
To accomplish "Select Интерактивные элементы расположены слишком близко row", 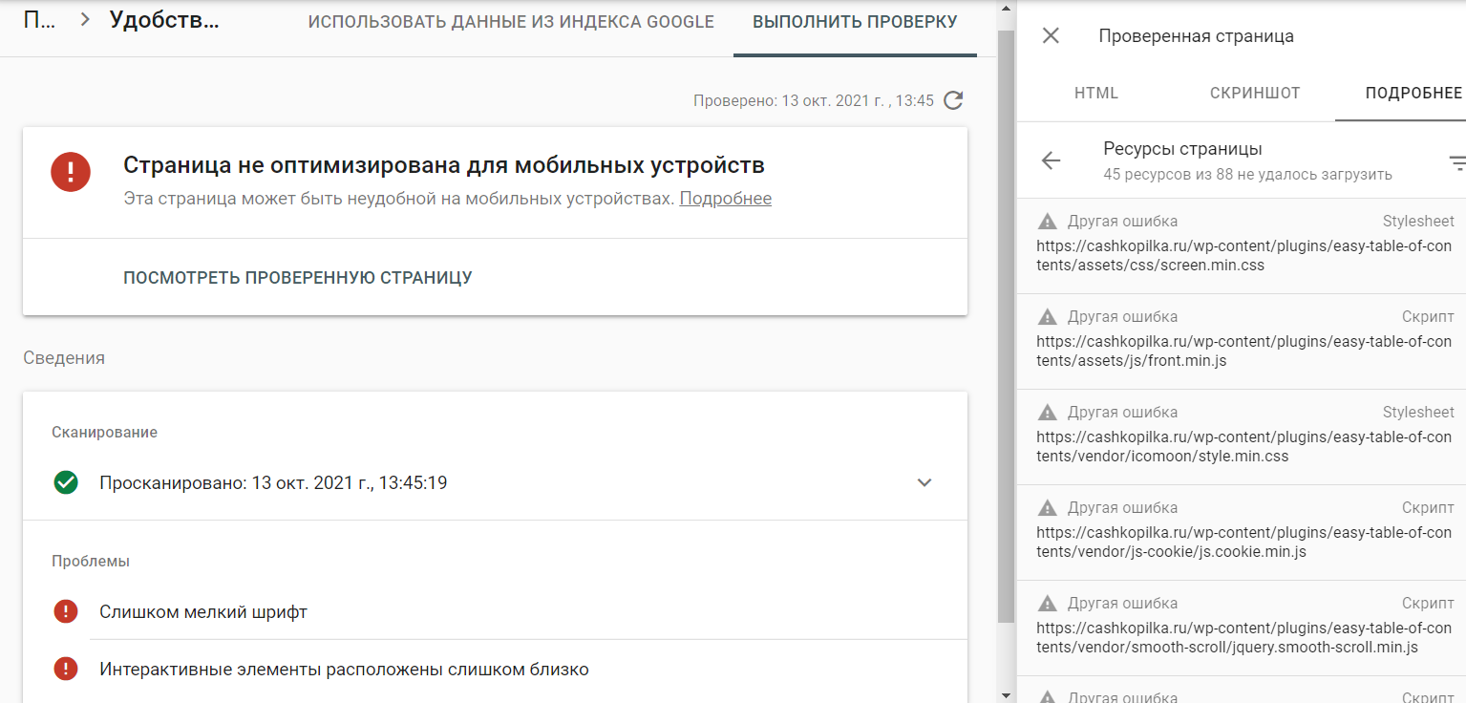I will [495, 670].
